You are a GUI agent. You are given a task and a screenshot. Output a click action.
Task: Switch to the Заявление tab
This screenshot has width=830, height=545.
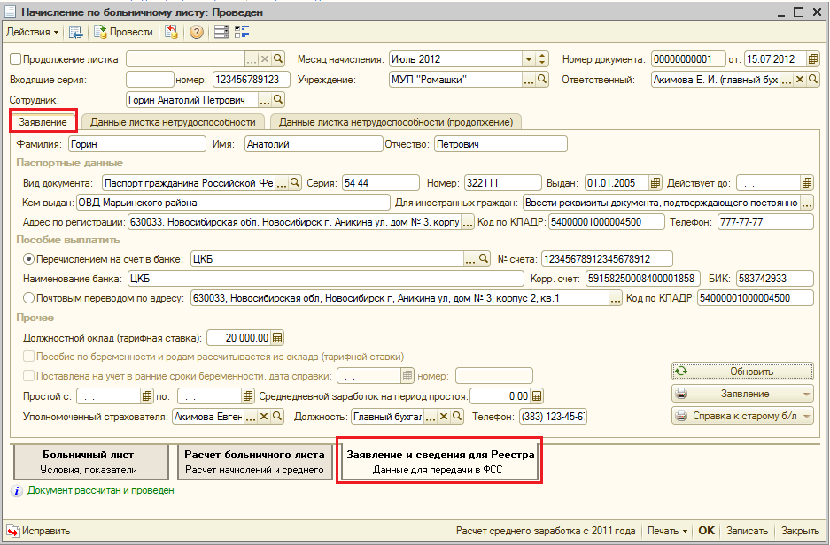[x=43, y=122]
